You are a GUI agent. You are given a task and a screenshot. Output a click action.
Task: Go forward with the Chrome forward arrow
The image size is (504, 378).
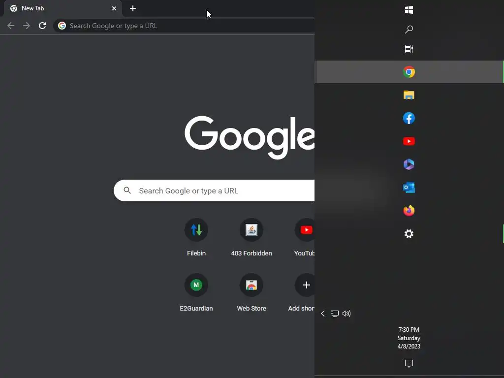click(x=27, y=26)
